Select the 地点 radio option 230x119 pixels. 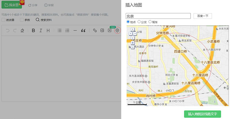click(x=128, y=22)
